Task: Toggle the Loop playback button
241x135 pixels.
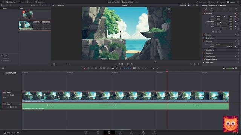Action: 132,64
